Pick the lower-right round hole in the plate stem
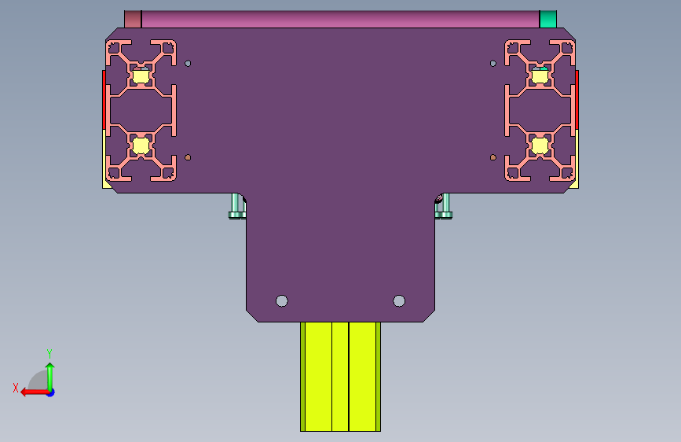 click(x=399, y=300)
